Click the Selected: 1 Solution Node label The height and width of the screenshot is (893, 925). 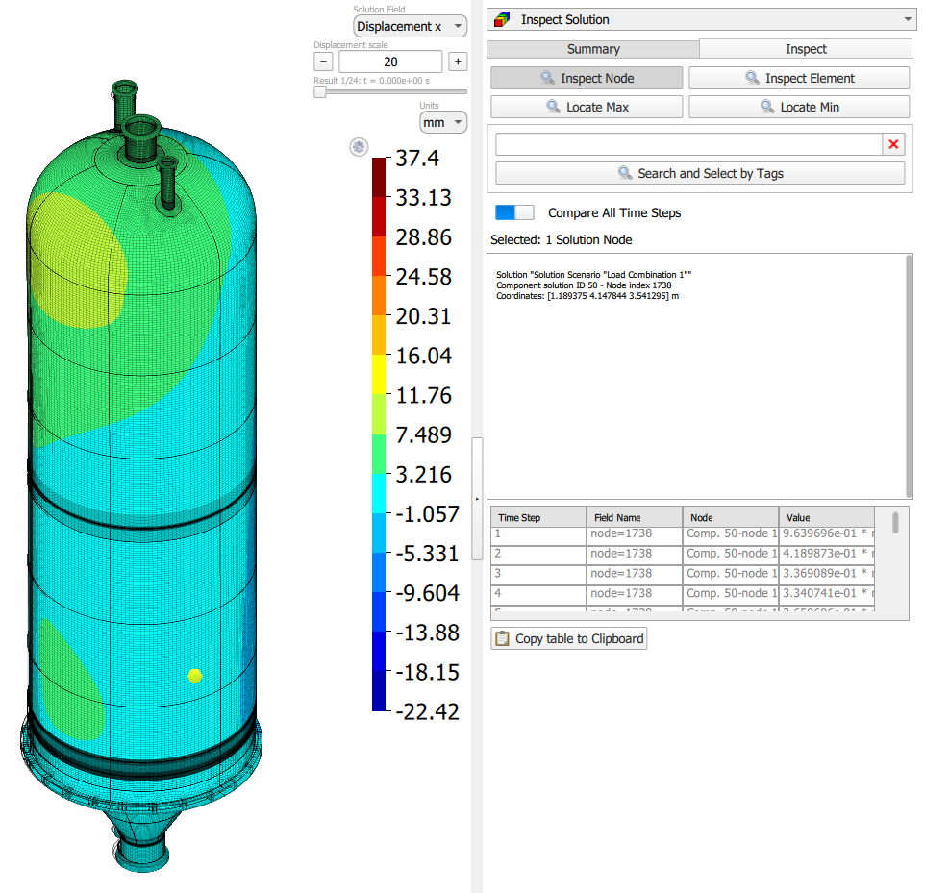pyautogui.click(x=561, y=239)
